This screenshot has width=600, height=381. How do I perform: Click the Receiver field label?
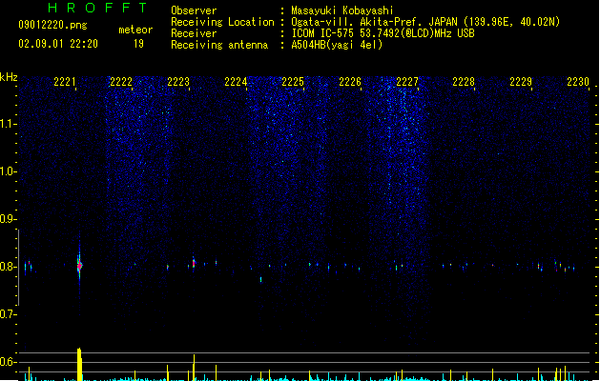point(194,33)
